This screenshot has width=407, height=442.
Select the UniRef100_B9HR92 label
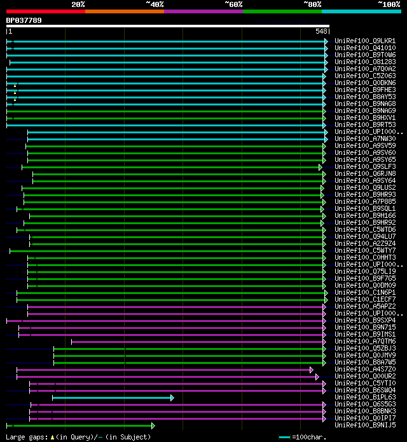(x=365, y=222)
